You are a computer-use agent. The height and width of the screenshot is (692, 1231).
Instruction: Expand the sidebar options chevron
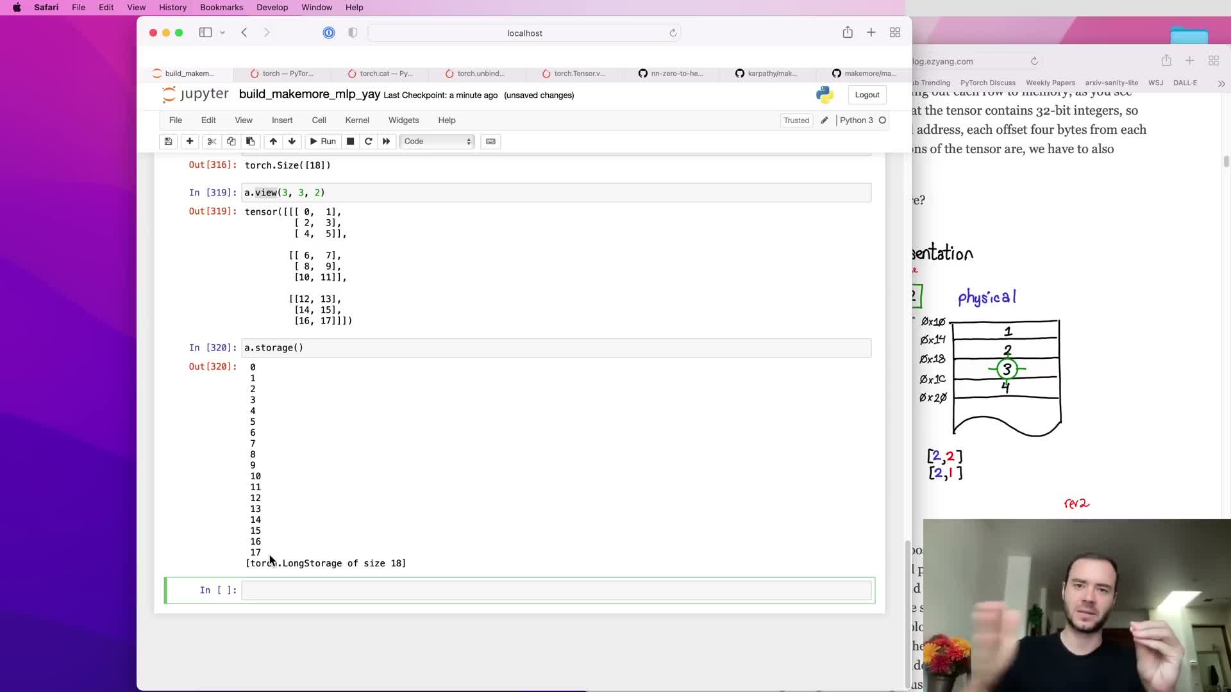coord(222,33)
